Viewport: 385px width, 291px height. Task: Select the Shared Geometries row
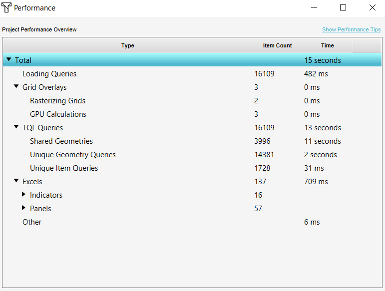tap(61, 141)
